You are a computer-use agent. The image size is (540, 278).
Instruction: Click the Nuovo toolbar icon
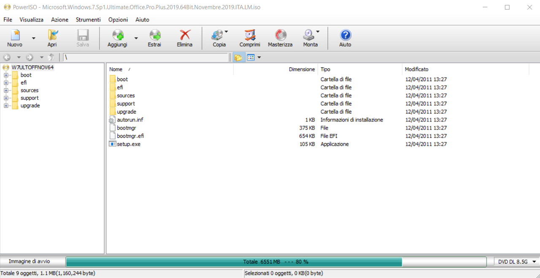coord(15,35)
